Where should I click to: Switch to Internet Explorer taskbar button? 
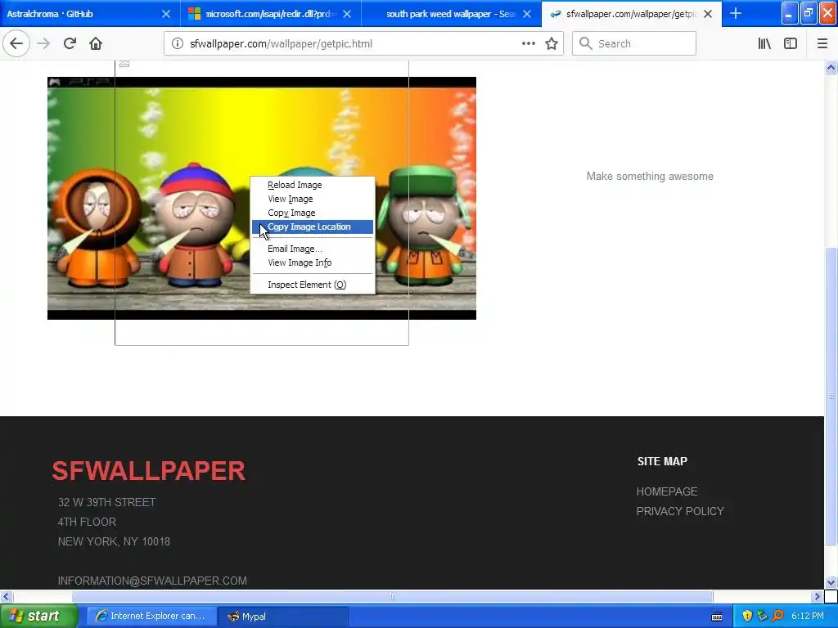pos(151,617)
